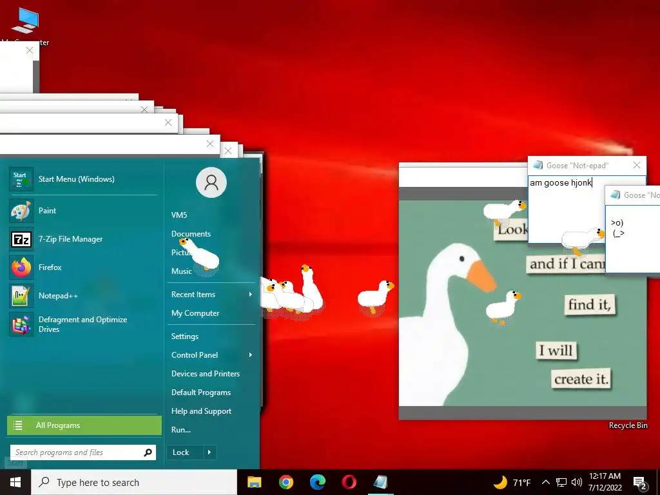660x495 pixels.
Task: Open Defragment and Optimize Drives icon
Action: click(21, 324)
